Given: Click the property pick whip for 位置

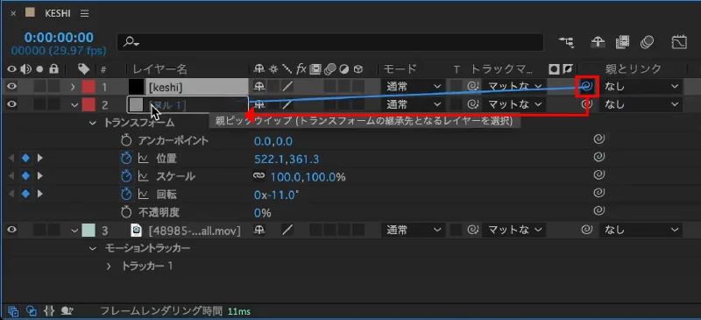Looking at the screenshot, I should pyautogui.click(x=599, y=157).
